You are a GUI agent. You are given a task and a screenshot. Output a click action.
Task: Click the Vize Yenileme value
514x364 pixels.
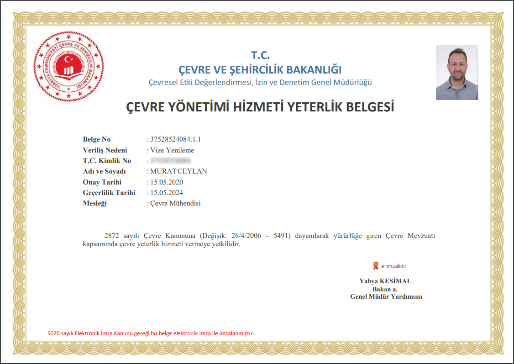172,150
